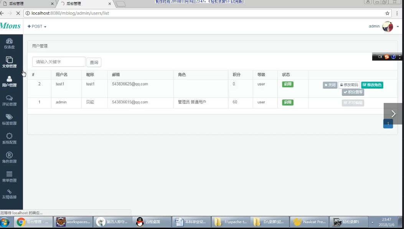Expand the admin account dropdown arrow
The width and height of the screenshot is (404, 229).
tap(397, 27)
